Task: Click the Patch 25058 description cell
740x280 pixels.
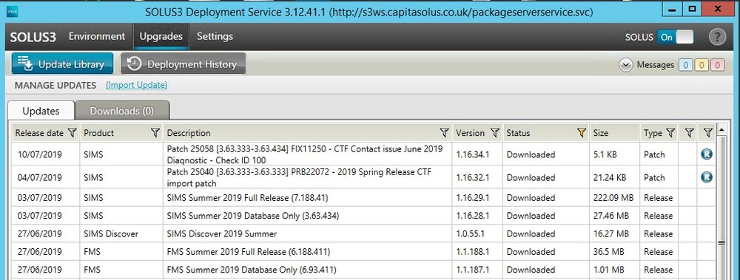Action: pyautogui.click(x=308, y=154)
